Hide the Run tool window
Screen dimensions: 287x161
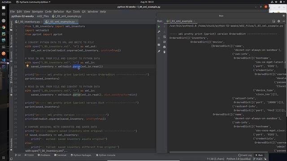[x=284, y=21]
